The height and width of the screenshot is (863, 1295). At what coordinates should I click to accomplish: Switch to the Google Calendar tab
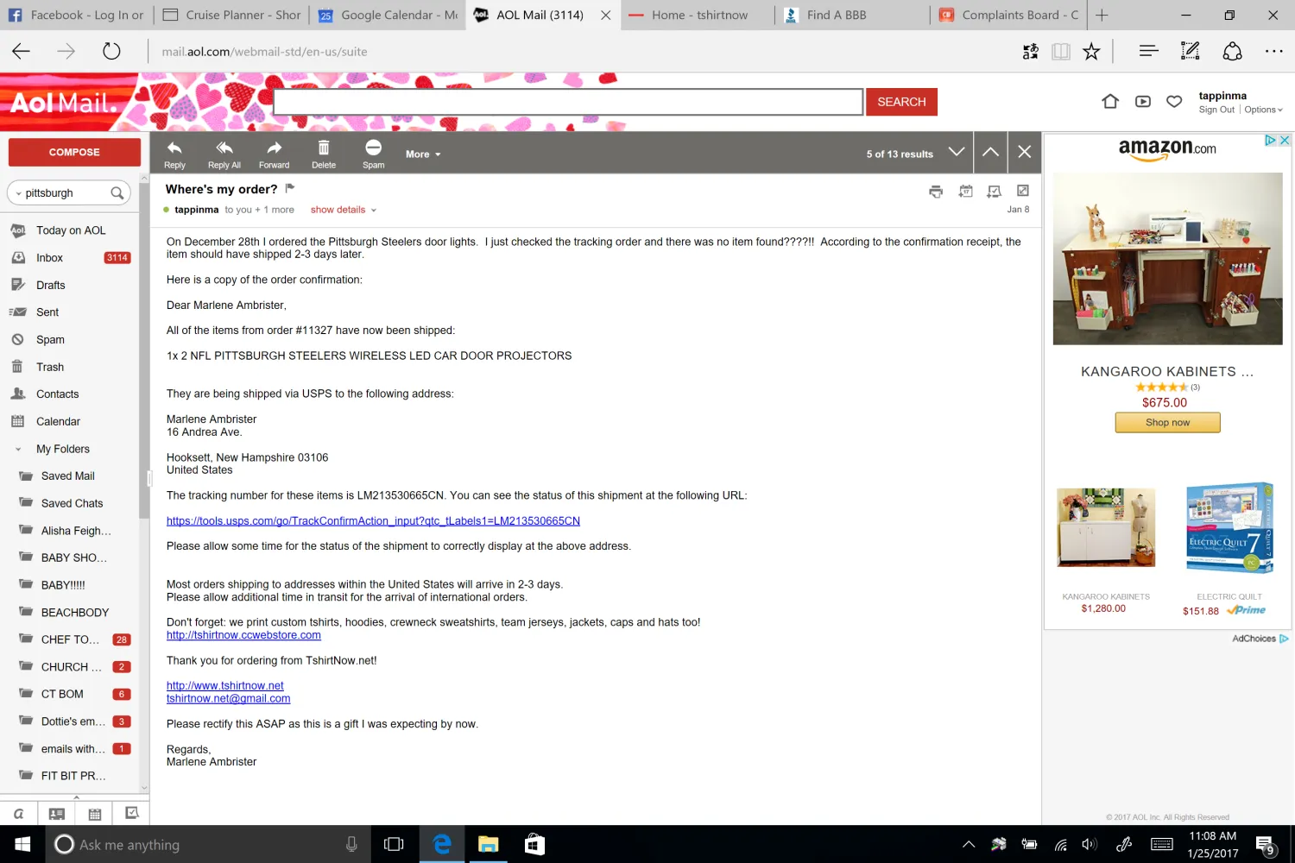[388, 15]
